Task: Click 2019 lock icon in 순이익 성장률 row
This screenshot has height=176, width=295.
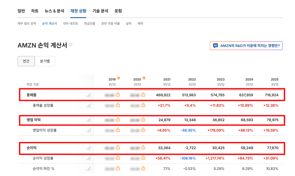Action: (118, 158)
